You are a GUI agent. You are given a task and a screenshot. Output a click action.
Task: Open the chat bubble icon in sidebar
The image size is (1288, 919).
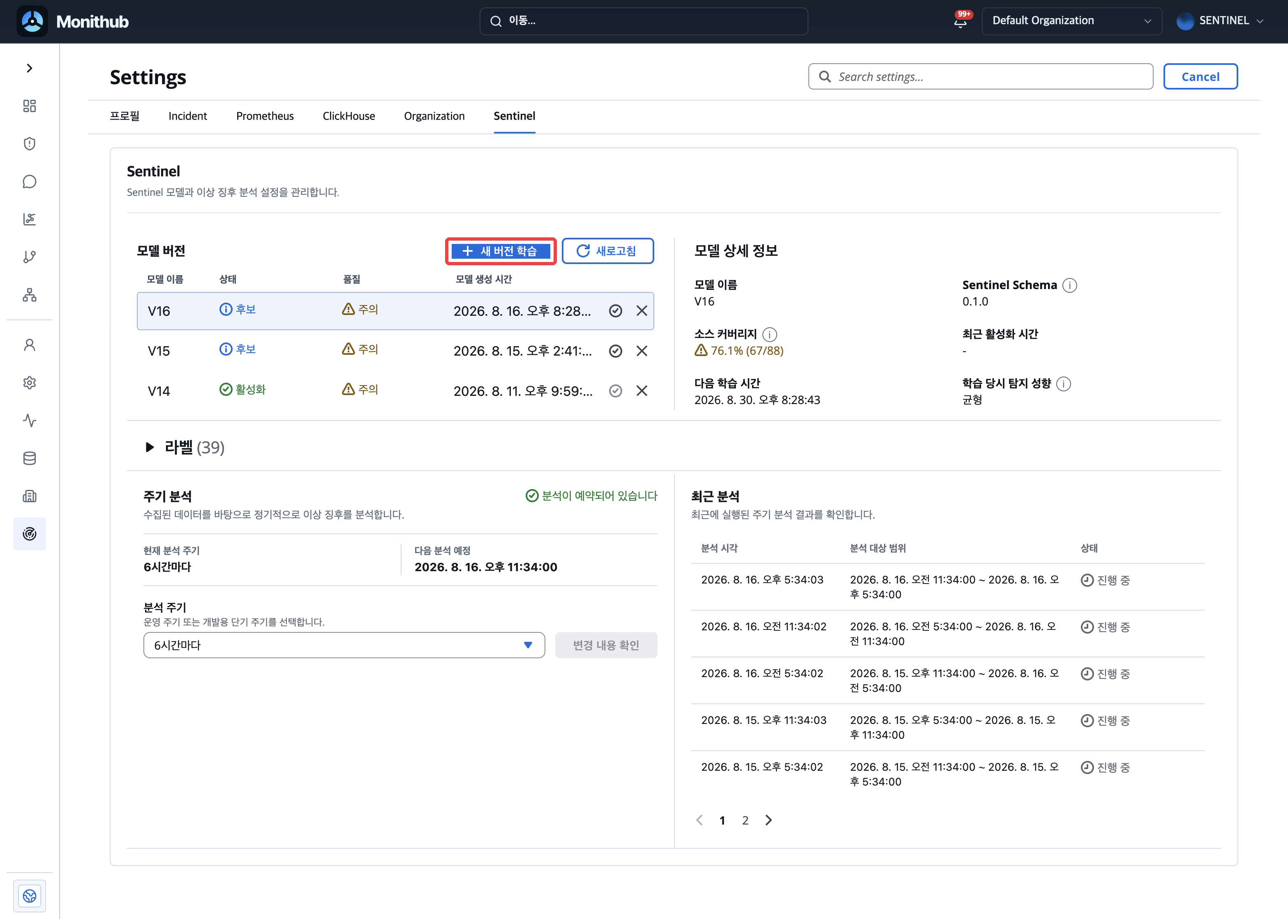pos(30,182)
